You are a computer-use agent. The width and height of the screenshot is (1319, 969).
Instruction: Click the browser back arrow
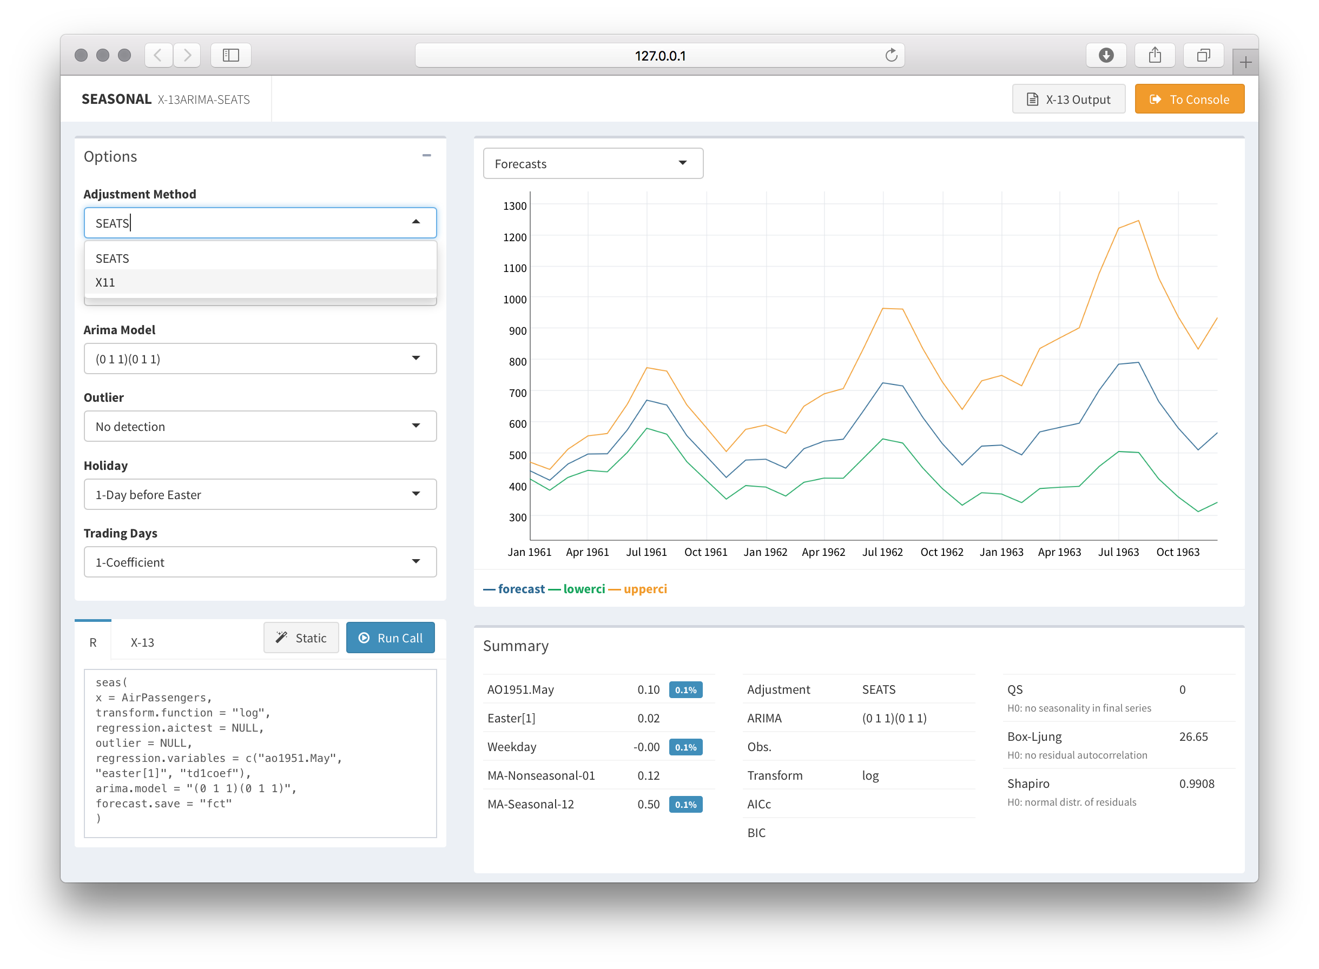[x=158, y=55]
